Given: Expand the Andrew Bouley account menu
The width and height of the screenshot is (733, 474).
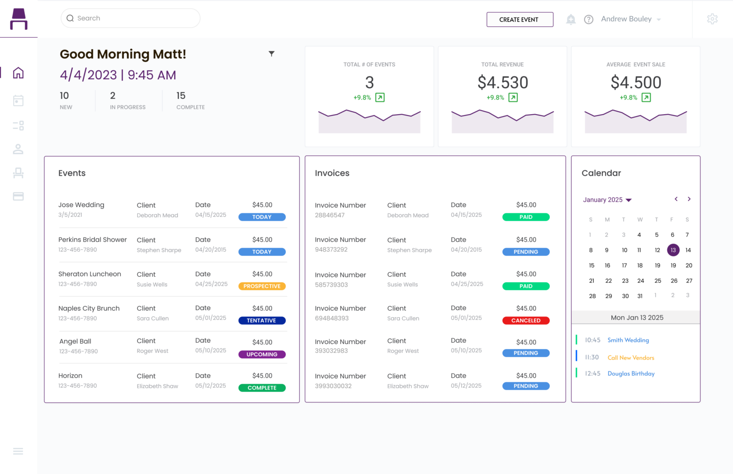Looking at the screenshot, I should pos(631,19).
